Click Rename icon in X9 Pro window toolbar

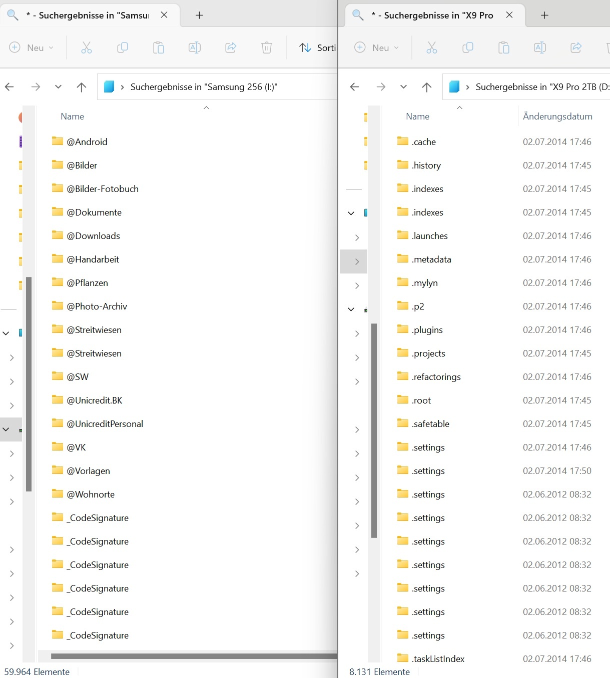pos(540,47)
